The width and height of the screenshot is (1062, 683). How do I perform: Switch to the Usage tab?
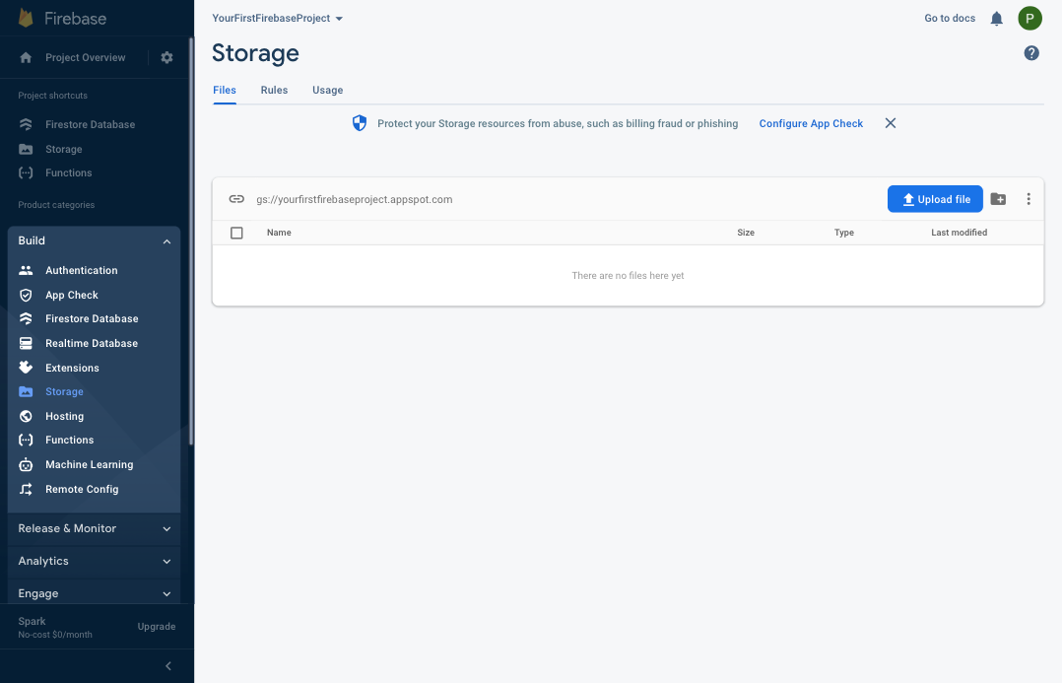point(328,90)
